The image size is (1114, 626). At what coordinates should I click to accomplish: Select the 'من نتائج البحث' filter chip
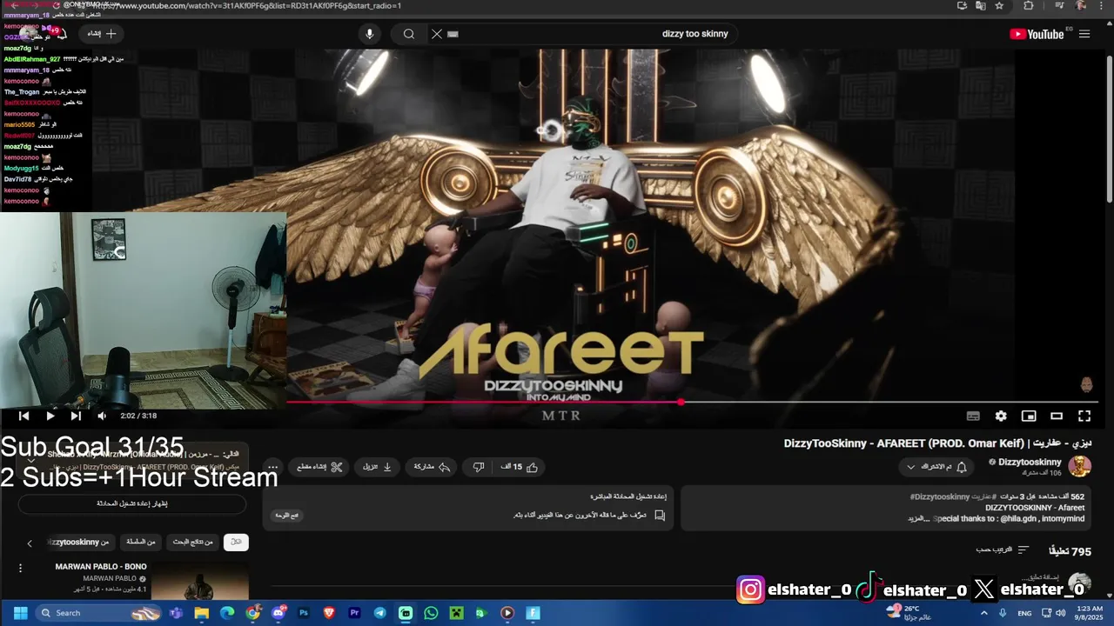pos(193,542)
